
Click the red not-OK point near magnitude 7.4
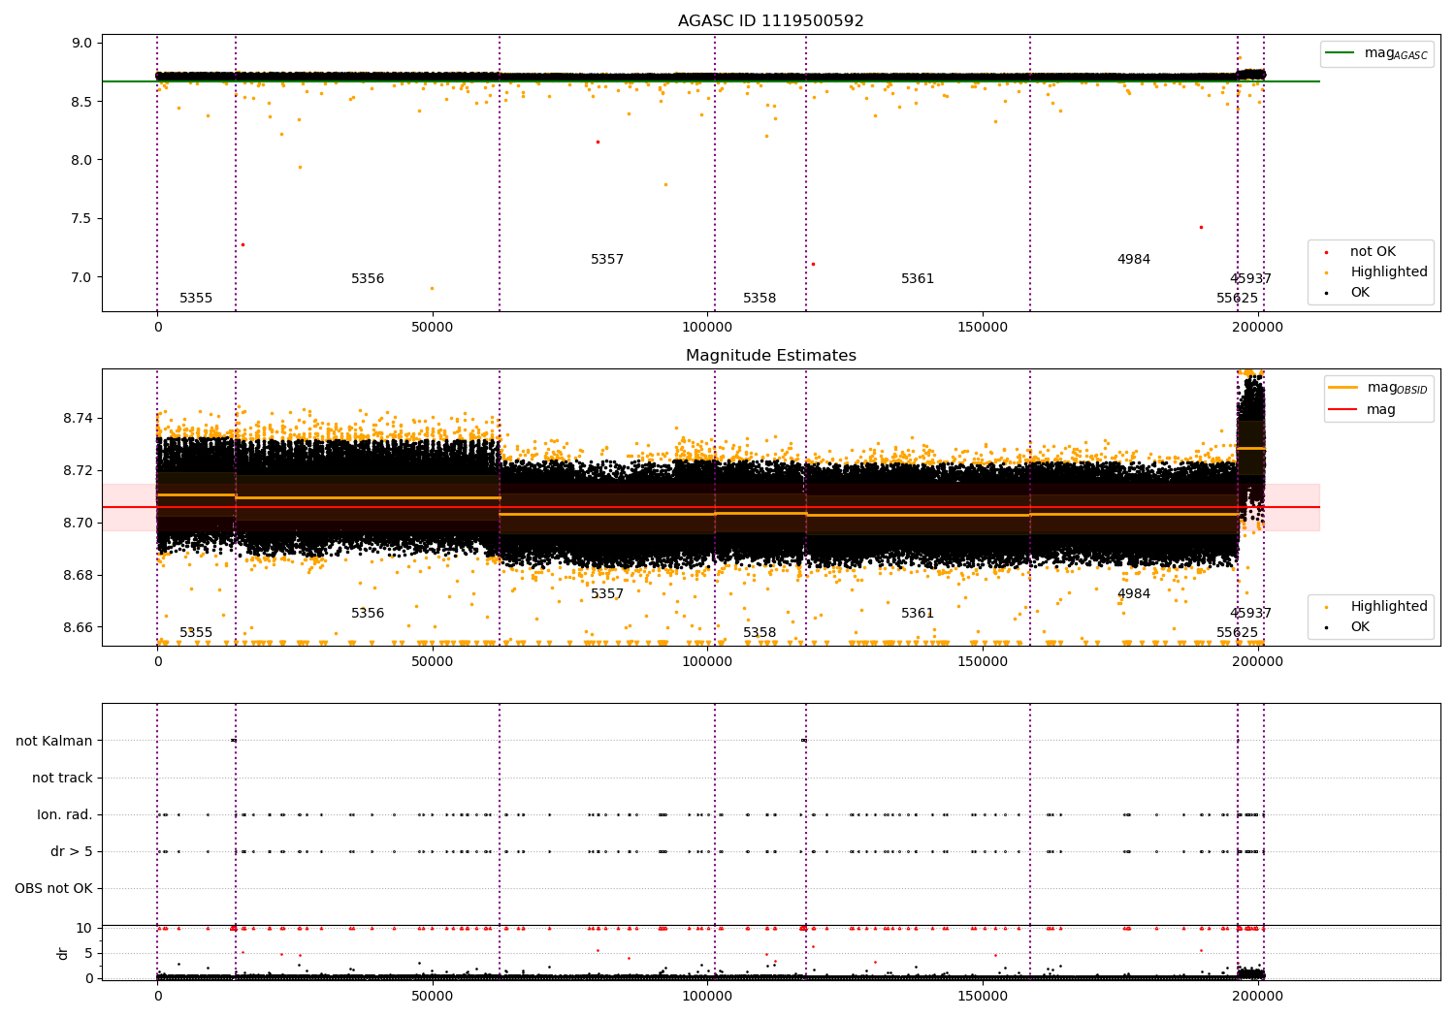coord(1201,227)
